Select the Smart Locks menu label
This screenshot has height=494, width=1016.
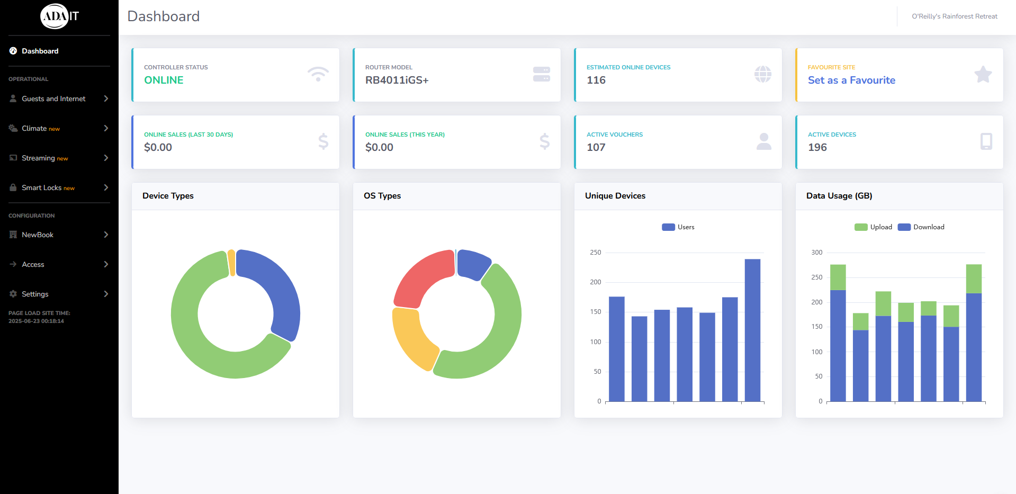[42, 187]
